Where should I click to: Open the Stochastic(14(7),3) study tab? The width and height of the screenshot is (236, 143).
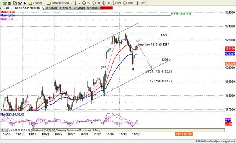click(x=43, y=130)
